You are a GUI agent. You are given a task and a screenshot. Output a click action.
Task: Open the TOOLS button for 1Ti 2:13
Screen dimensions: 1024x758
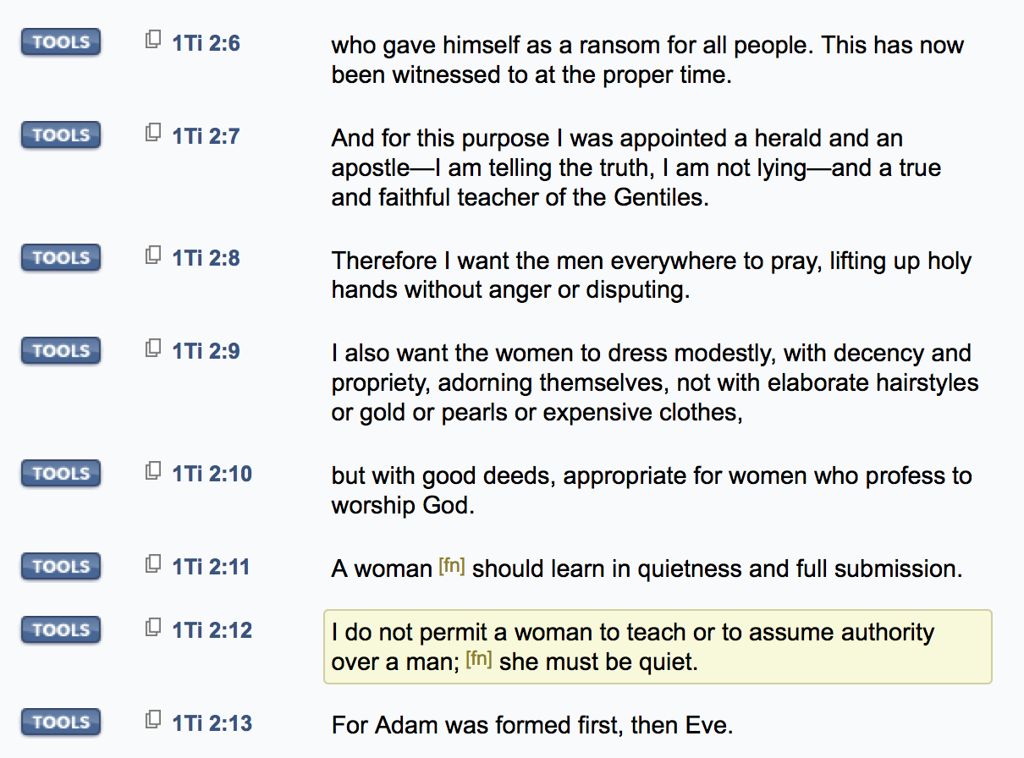(61, 722)
